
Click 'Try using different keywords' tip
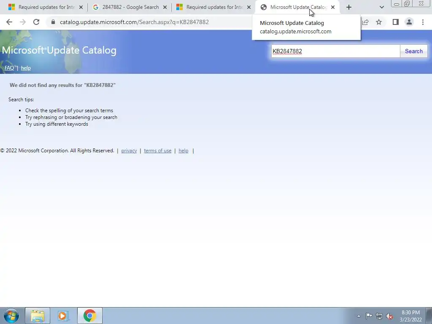coord(57,124)
